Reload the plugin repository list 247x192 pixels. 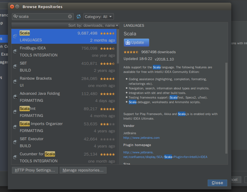pyautogui.click(x=79, y=16)
